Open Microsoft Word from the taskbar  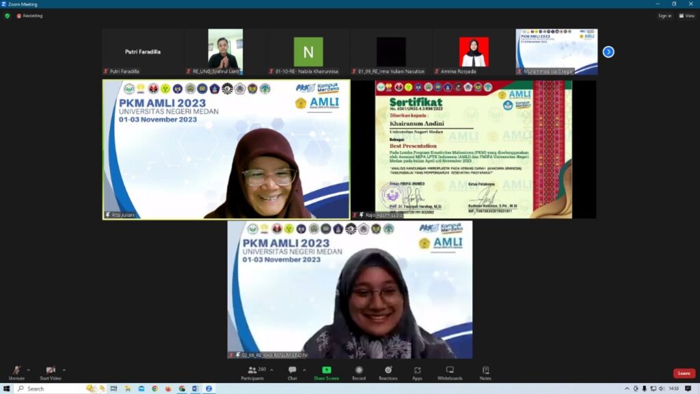[x=195, y=389]
